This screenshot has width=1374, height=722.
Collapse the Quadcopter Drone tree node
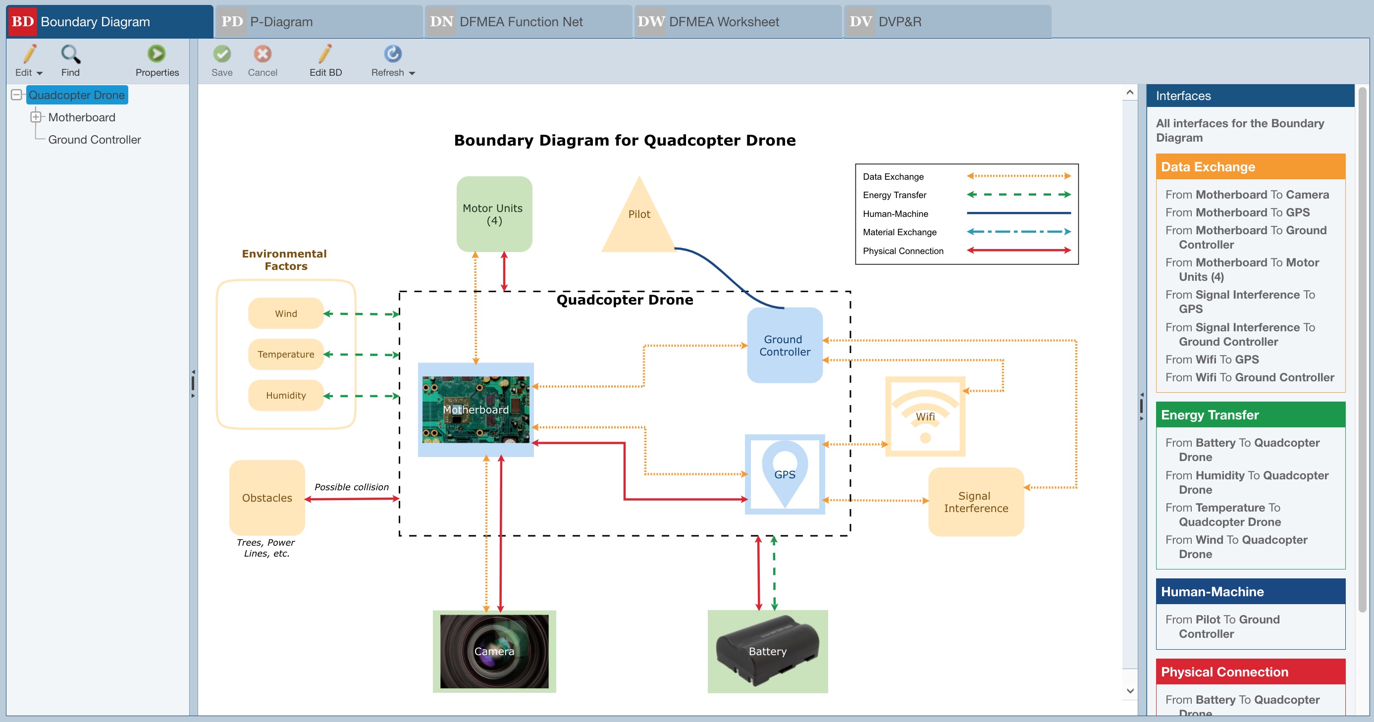click(16, 95)
